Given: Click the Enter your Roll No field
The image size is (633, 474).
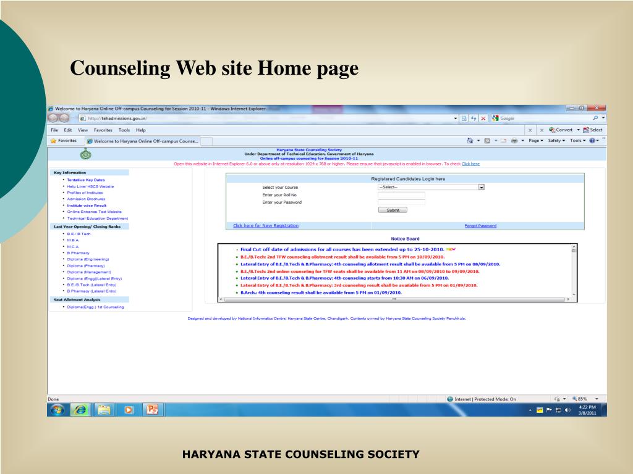Looking at the screenshot, I should pyautogui.click(x=401, y=194).
